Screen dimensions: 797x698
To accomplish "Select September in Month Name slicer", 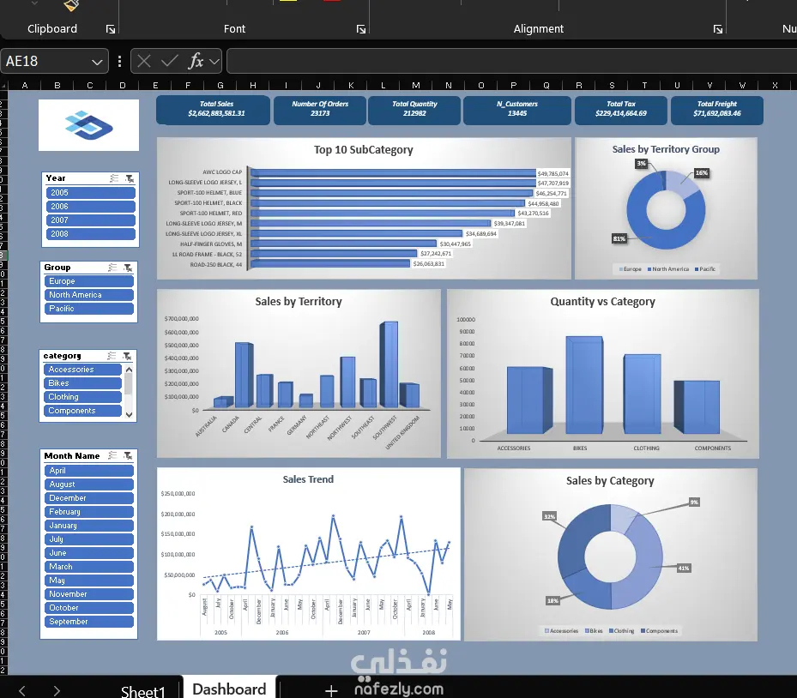I will coord(89,622).
